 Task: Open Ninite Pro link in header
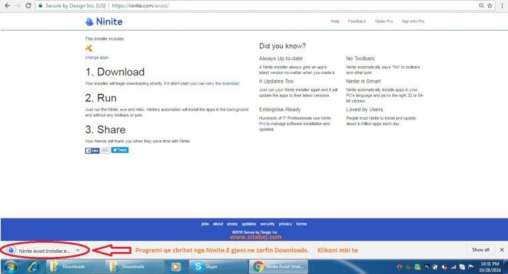[x=384, y=21]
